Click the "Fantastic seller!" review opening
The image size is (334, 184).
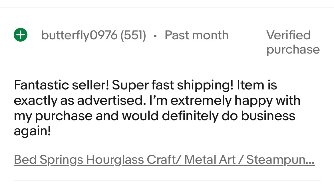[x=61, y=85]
